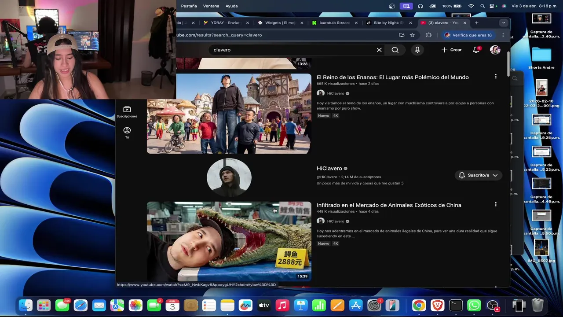This screenshot has width=563, height=317.
Task: Open Wi-Fi menu bar icon
Action: point(471,6)
